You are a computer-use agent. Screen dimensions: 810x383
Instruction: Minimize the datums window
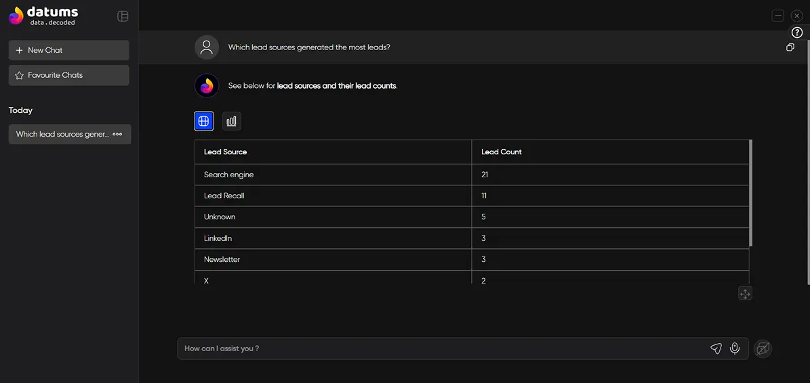point(777,16)
